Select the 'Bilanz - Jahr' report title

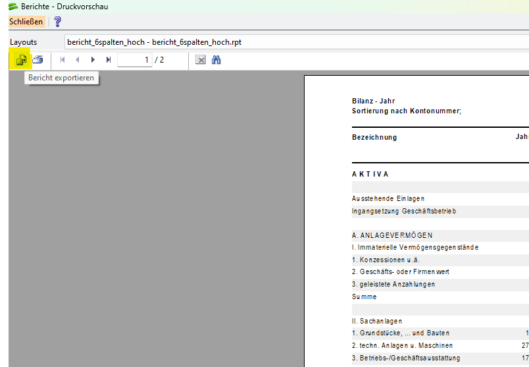[373, 101]
